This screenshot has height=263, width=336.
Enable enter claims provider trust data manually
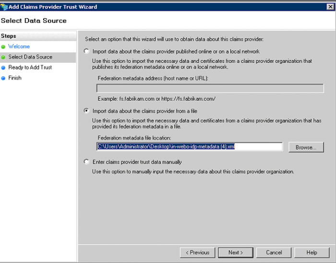point(86,162)
